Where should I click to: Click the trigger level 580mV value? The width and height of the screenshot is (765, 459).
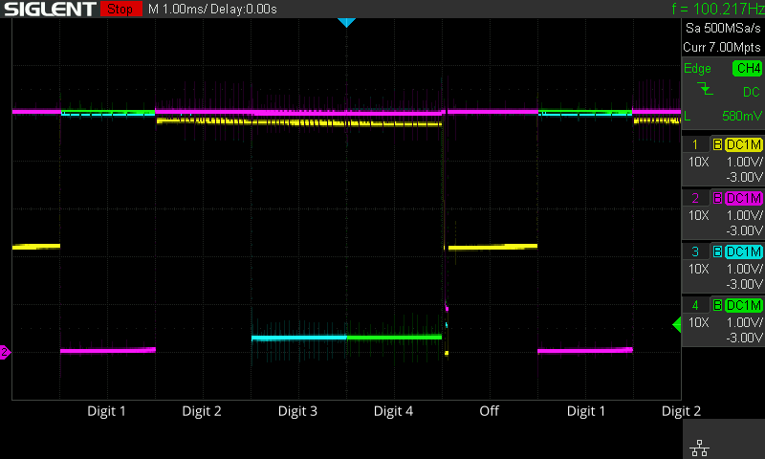742,116
